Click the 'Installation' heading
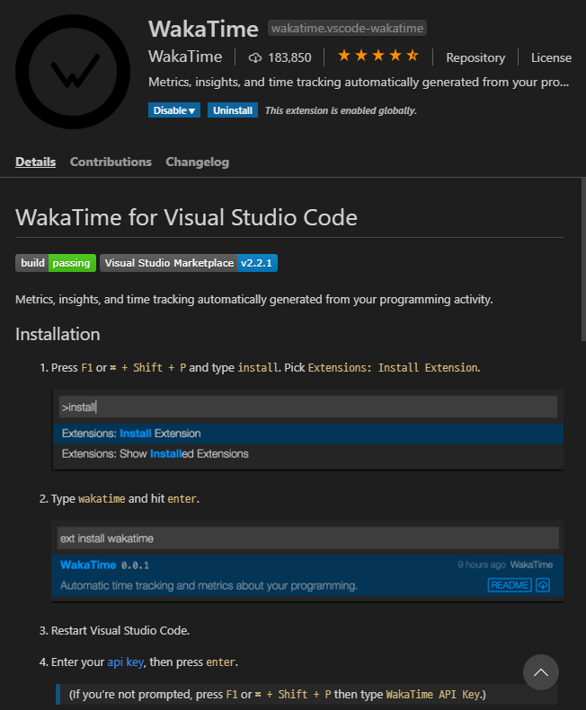The image size is (586, 710). click(58, 334)
